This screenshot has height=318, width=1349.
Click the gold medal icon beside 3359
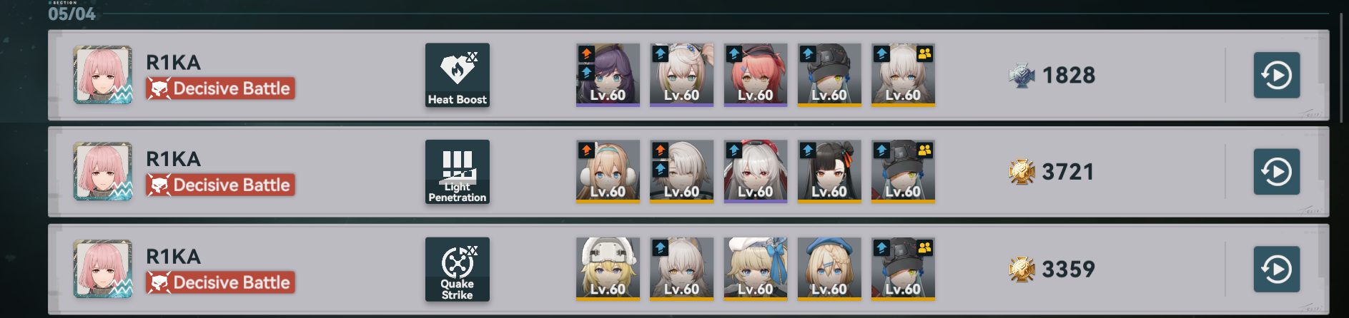pyautogui.click(x=1022, y=269)
